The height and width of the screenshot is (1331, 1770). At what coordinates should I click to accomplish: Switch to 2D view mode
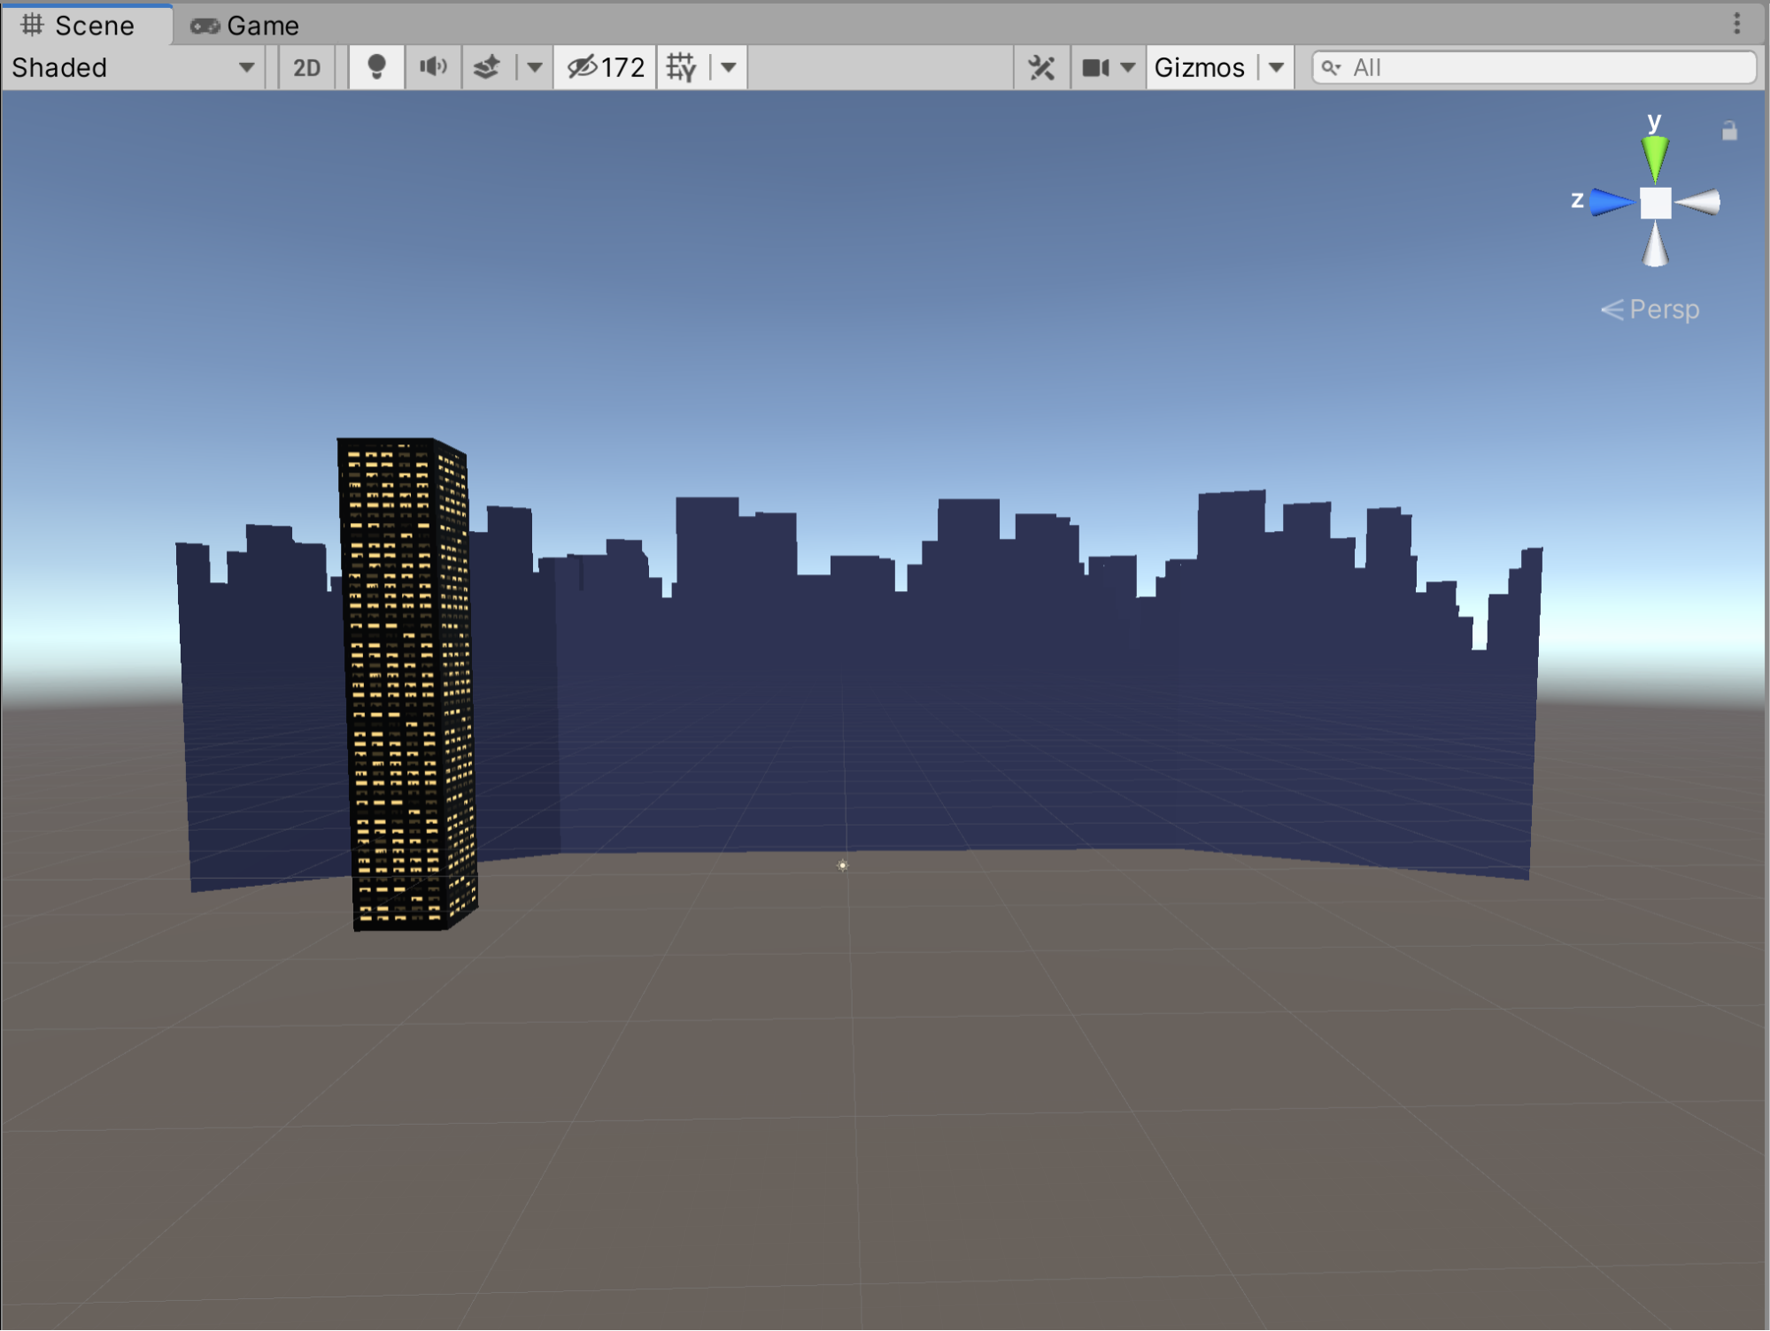click(x=305, y=67)
